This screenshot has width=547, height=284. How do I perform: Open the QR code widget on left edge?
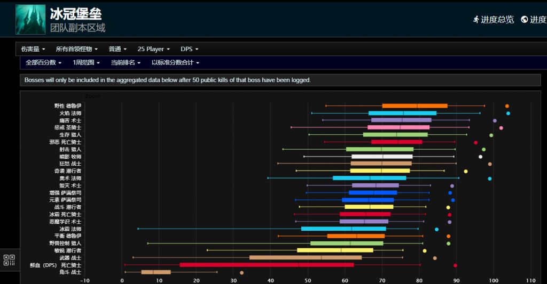click(x=9, y=260)
